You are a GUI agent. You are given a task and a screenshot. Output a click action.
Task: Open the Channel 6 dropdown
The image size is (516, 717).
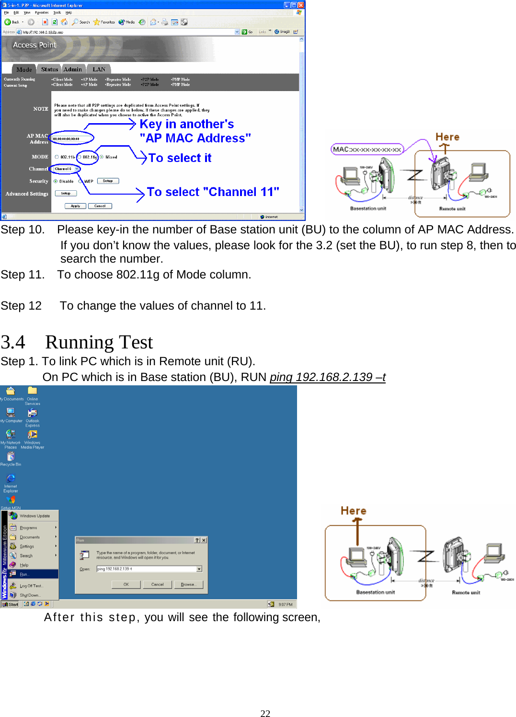tap(77, 169)
